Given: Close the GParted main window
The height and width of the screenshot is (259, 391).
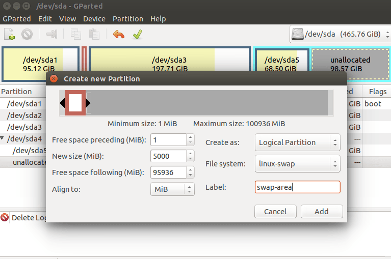Looking at the screenshot, I should click(7, 6).
